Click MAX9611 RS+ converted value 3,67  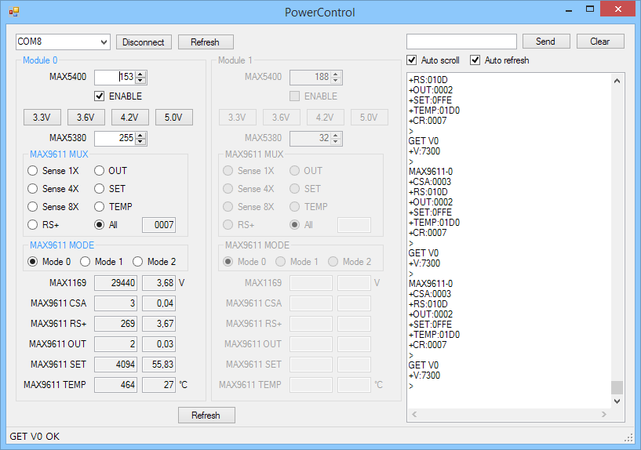click(x=159, y=324)
